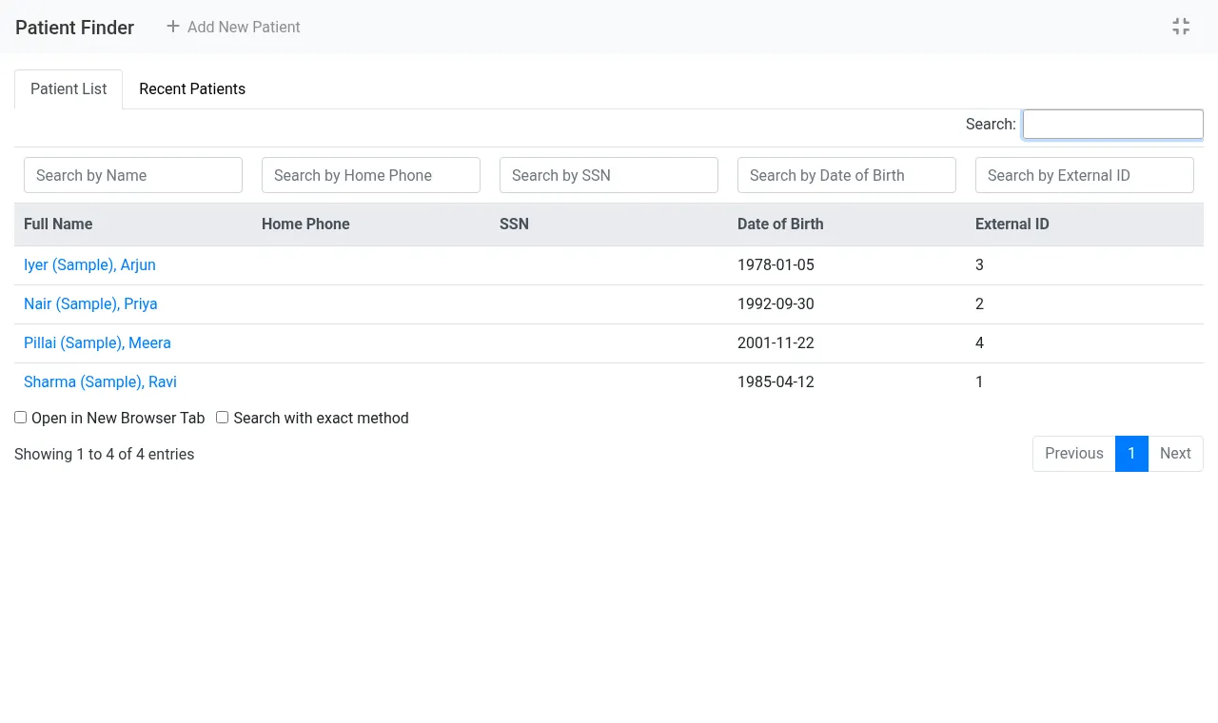1218x723 pixels.
Task: Enable Search with exact method checkbox
Action: click(x=222, y=418)
